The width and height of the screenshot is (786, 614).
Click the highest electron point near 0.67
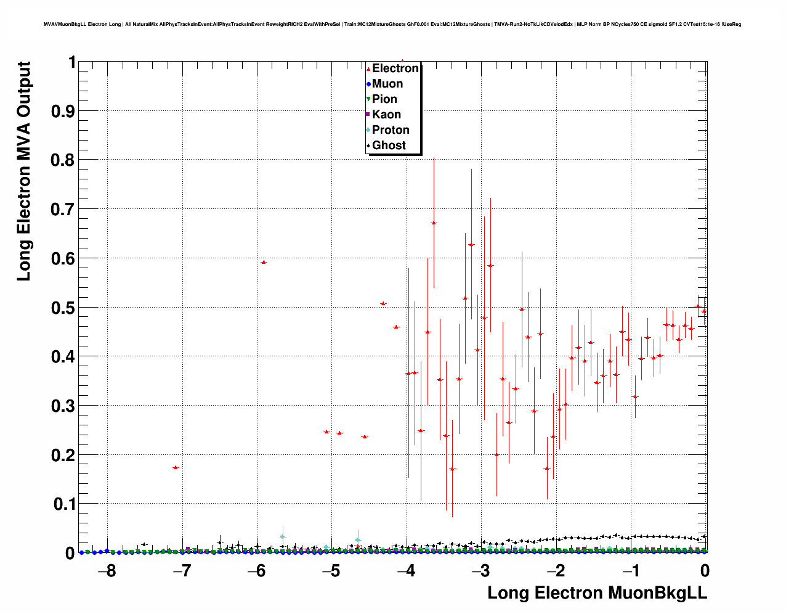pos(434,223)
